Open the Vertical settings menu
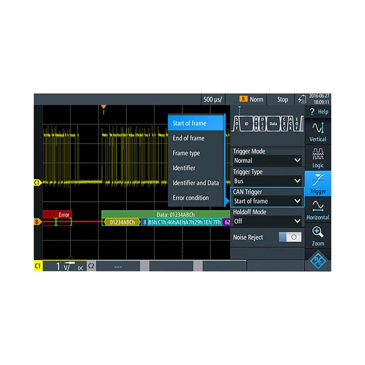 (x=318, y=131)
